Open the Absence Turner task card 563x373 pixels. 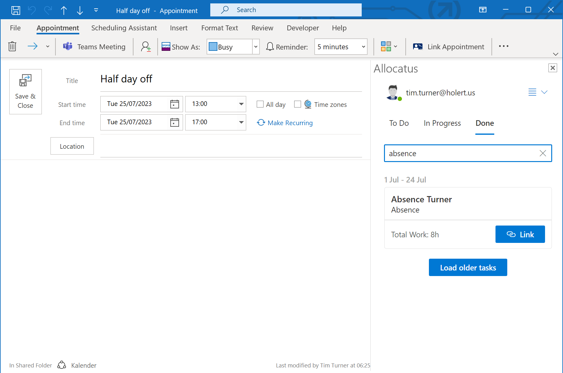468,204
